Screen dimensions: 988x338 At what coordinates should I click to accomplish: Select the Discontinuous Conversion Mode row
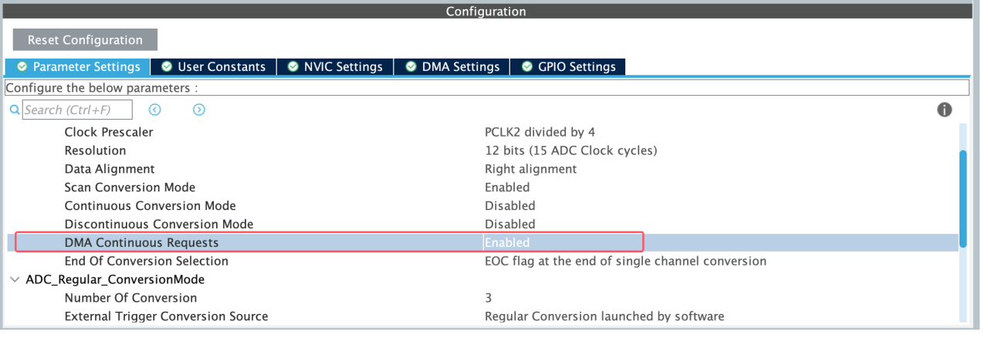point(158,225)
